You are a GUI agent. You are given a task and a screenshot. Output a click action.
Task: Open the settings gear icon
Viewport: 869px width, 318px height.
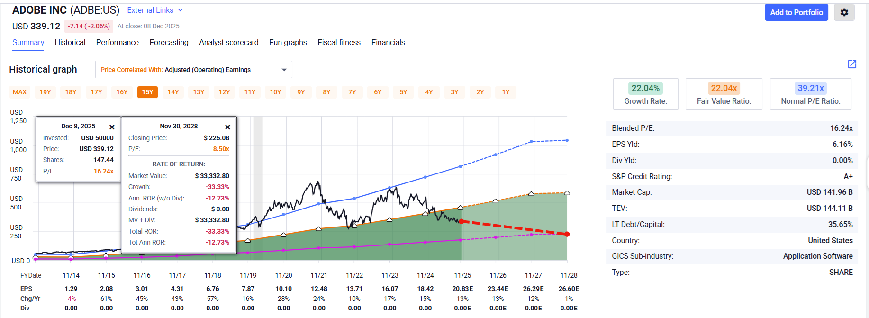point(844,12)
